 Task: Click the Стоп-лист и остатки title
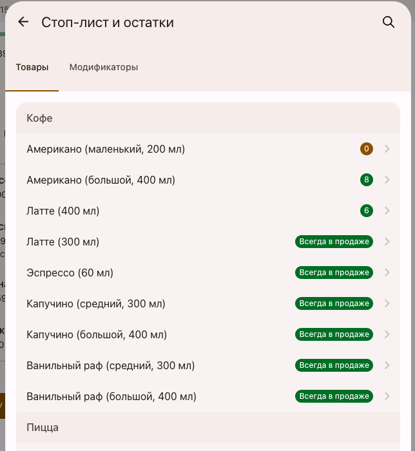[108, 23]
